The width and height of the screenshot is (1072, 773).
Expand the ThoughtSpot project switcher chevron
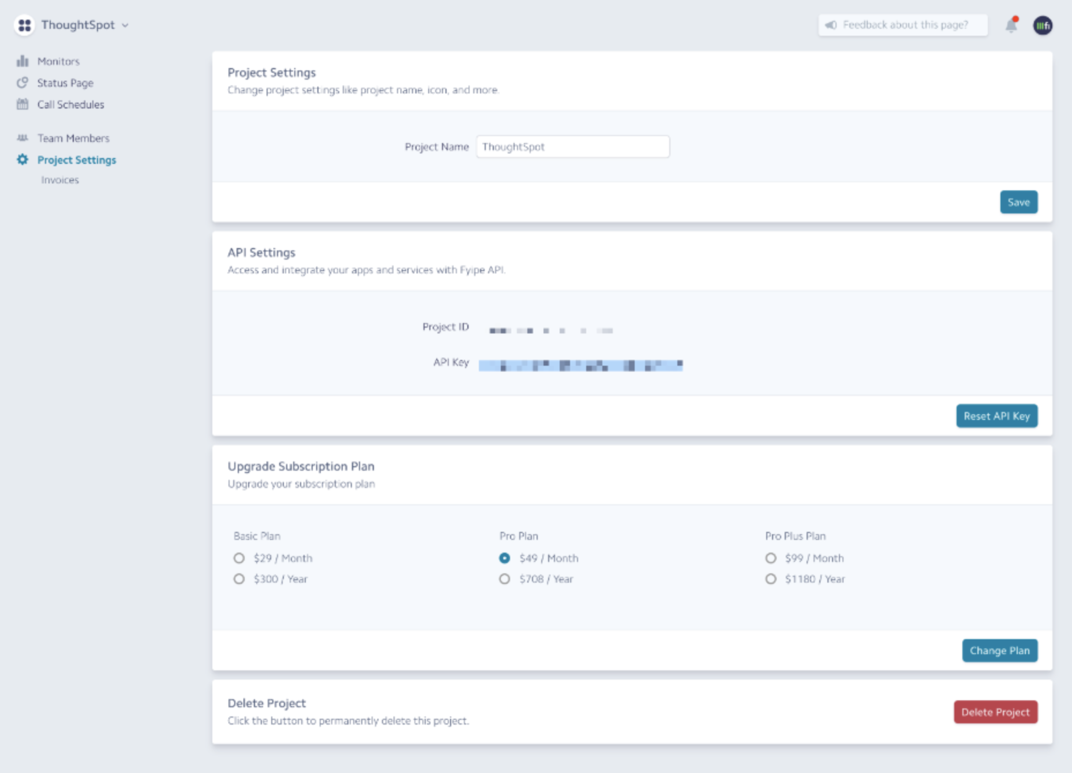coord(125,25)
